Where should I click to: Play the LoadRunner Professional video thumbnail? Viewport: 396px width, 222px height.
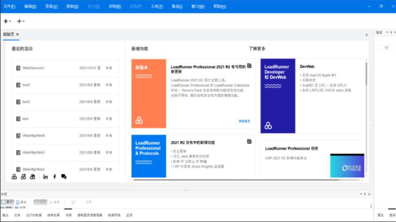(x=347, y=166)
